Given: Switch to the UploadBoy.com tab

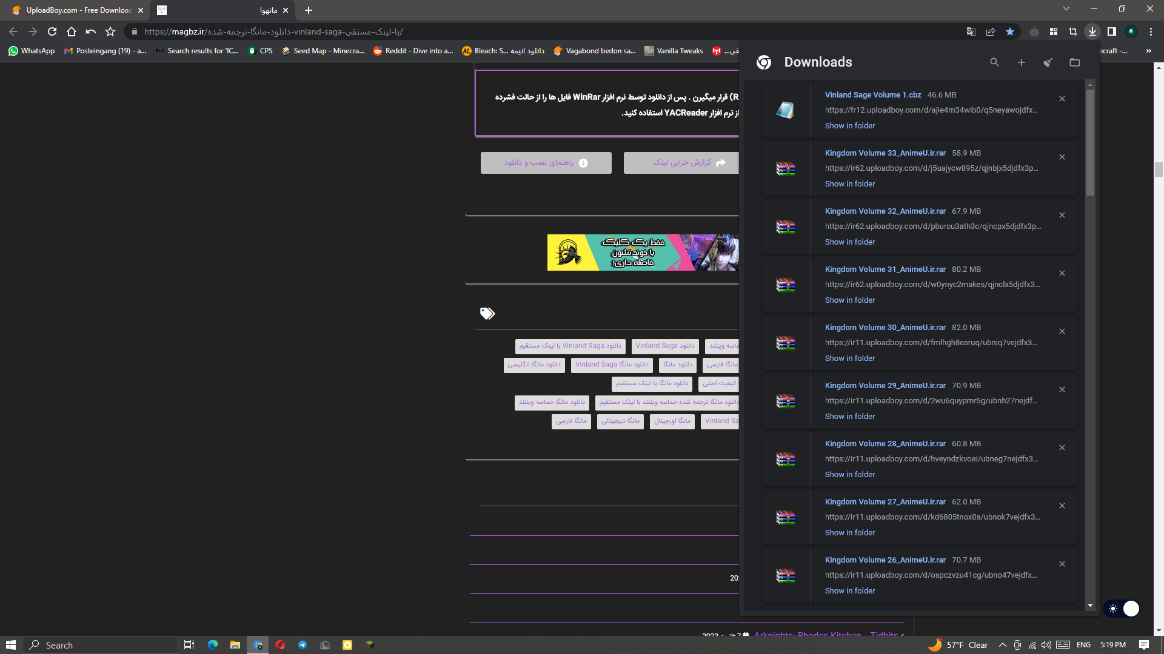Looking at the screenshot, I should pyautogui.click(x=79, y=10).
